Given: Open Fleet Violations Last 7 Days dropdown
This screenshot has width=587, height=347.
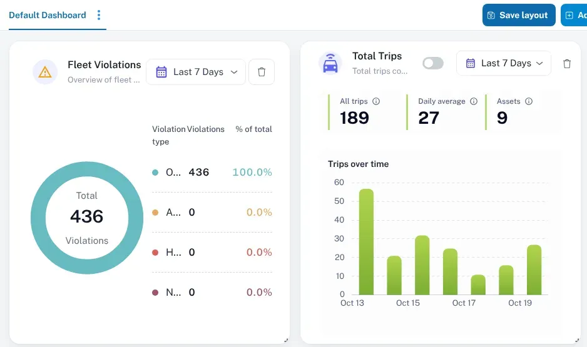Looking at the screenshot, I should pos(196,72).
